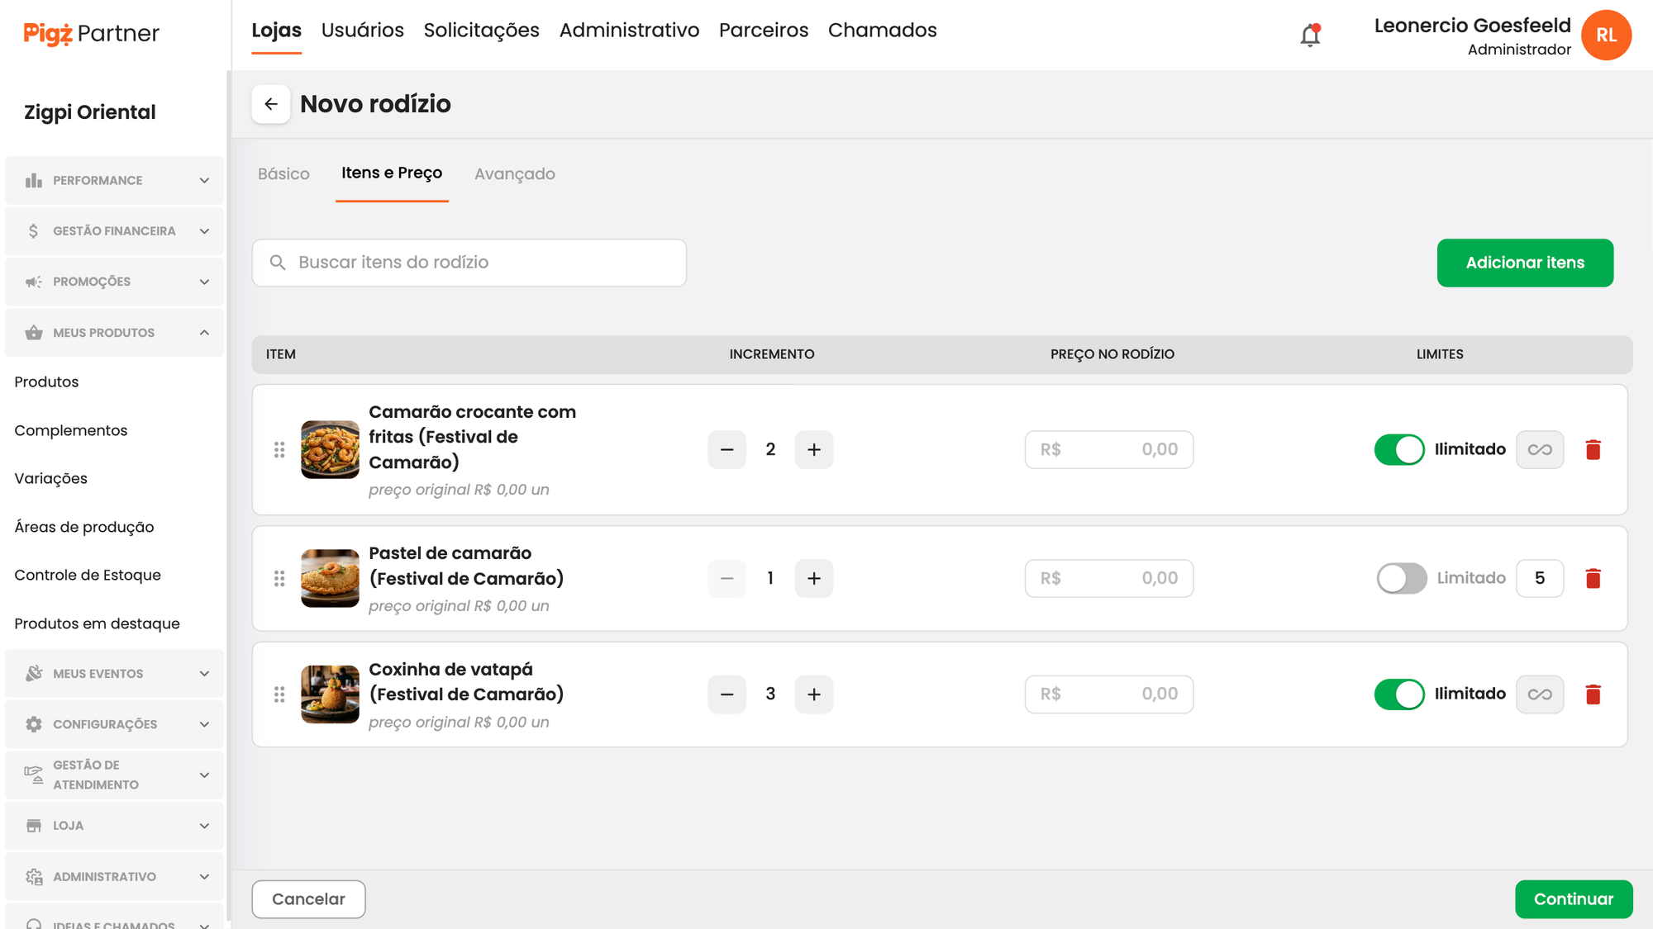The height and width of the screenshot is (929, 1653).
Task: Open the Solicitações top menu
Action: pyautogui.click(x=481, y=31)
